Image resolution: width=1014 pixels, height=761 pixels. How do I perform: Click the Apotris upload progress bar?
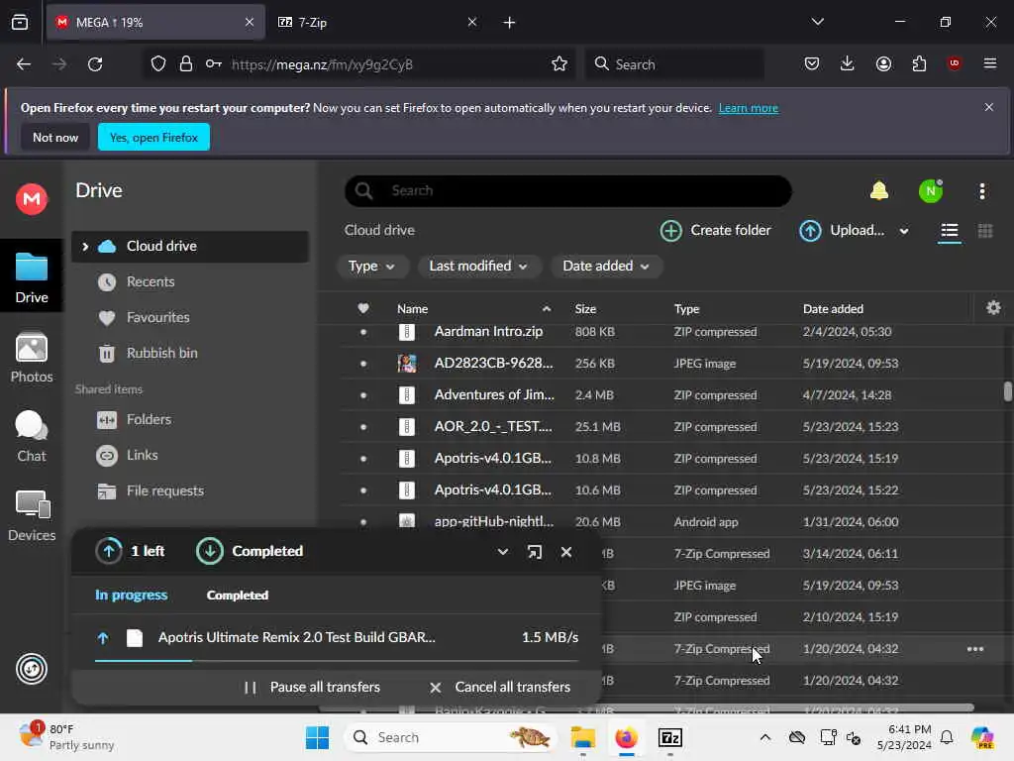pos(337,661)
